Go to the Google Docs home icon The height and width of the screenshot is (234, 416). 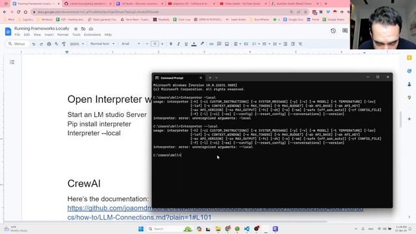click(x=8, y=32)
